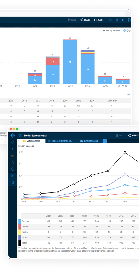Click Share in the Motion Success Search header
The width and height of the screenshot is (139, 271).
tap(133, 135)
